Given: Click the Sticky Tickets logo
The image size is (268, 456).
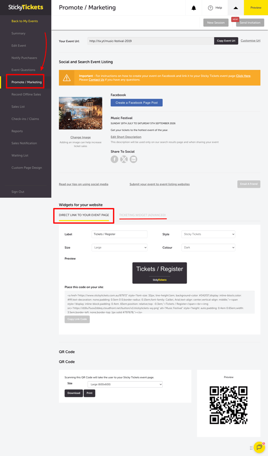Looking at the screenshot, I should coord(26,7).
